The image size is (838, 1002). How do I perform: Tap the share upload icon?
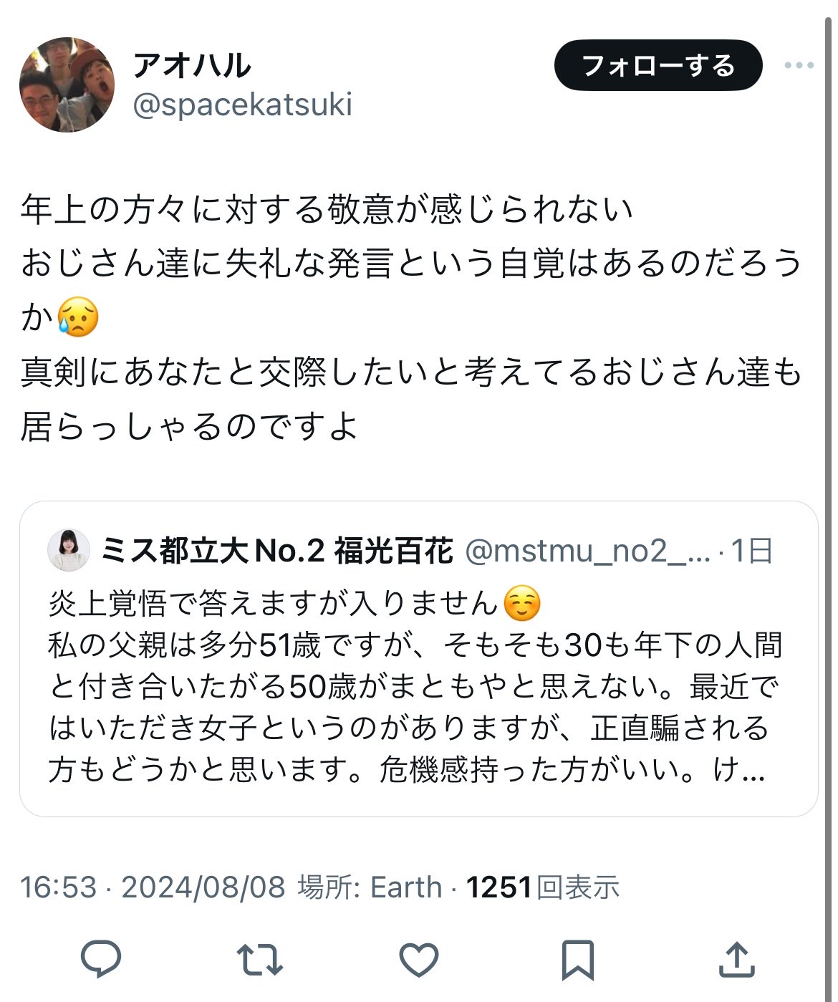point(736,959)
